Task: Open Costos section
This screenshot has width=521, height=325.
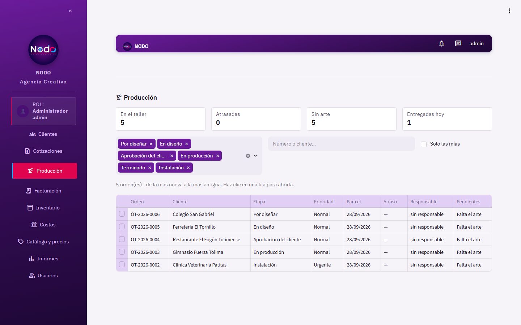Action: click(43, 225)
